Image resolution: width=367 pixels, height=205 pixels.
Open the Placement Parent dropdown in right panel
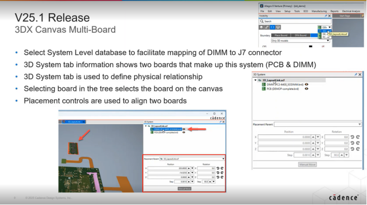[318, 124]
